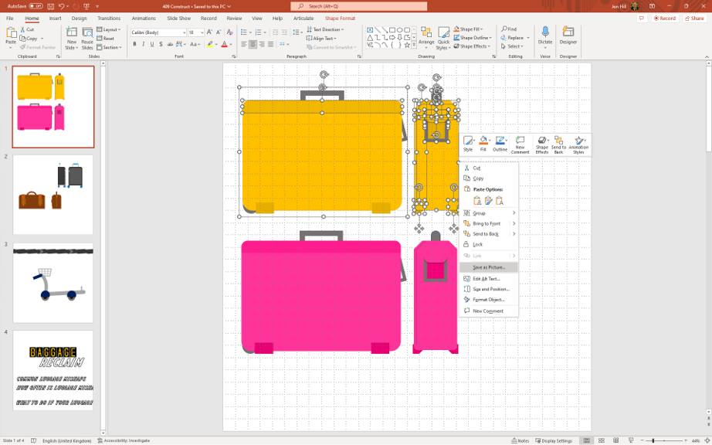The width and height of the screenshot is (712, 445).
Task: Toggle Bold formatting in the Font group
Action: 134,45
